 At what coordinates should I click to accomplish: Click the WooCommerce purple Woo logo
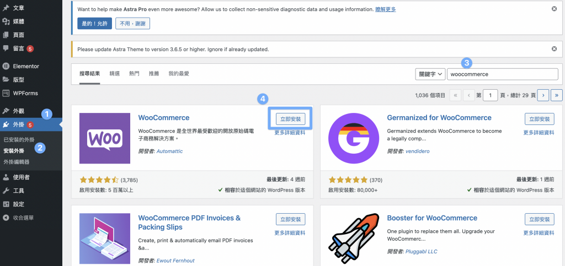click(105, 138)
